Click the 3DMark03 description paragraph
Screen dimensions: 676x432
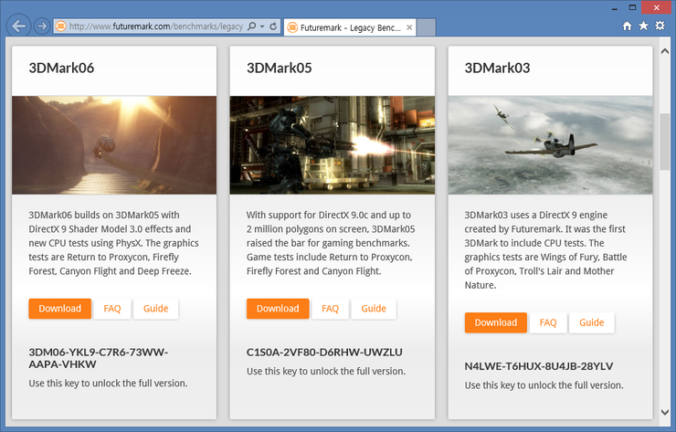pyautogui.click(x=545, y=250)
